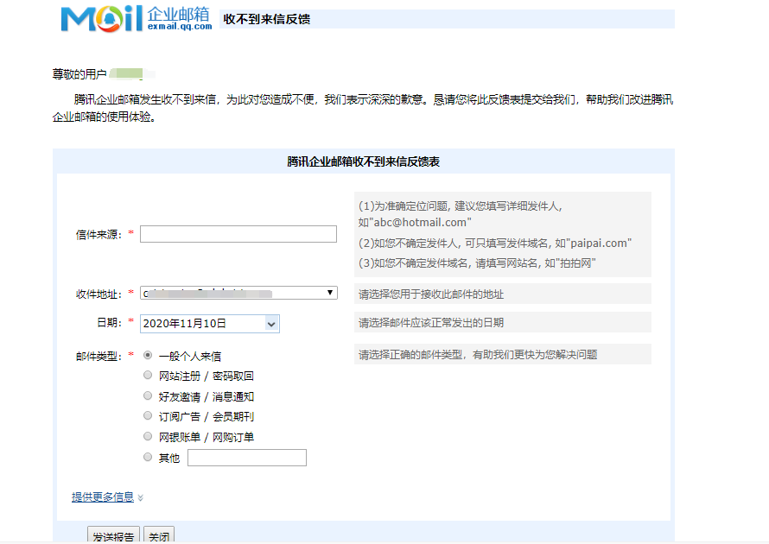Click the blurred username after 尊敬的用户
The width and height of the screenshot is (769, 544).
128,73
